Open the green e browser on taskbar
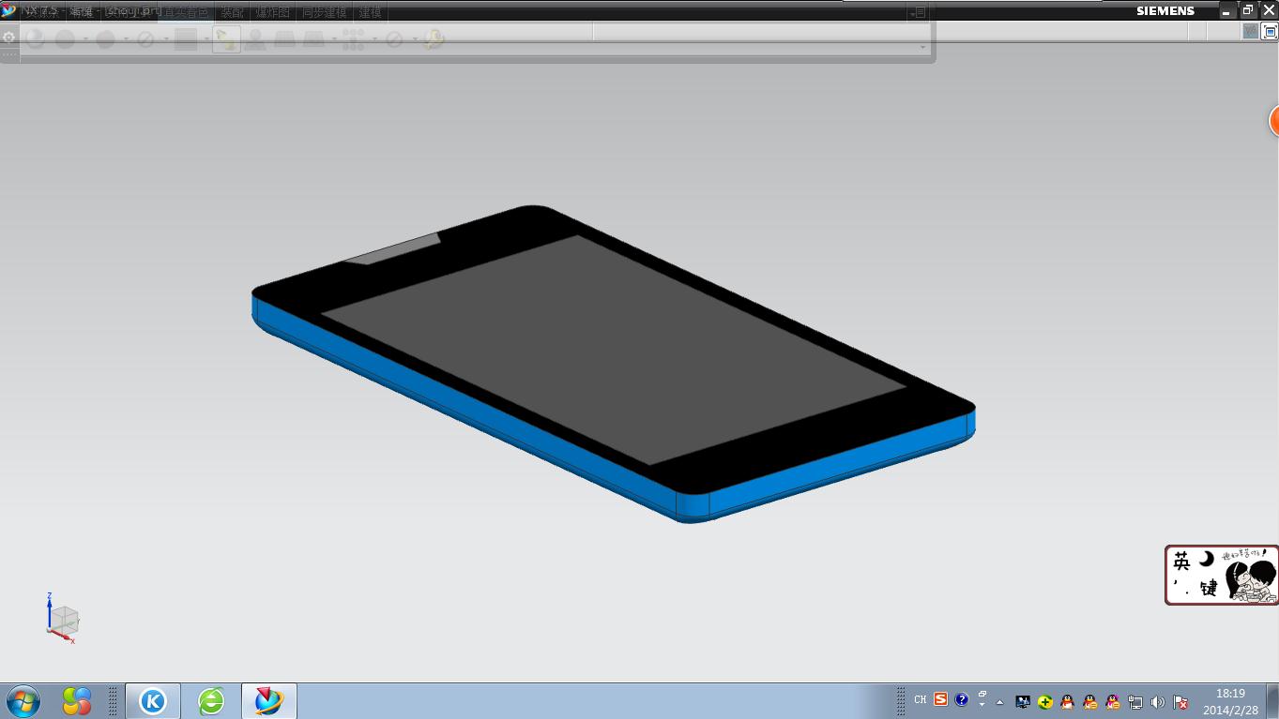1279x719 pixels. 211,700
